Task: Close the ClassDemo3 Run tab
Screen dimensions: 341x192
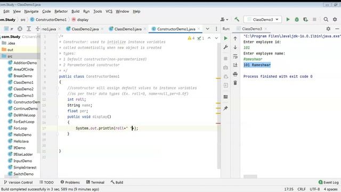Action: coord(266,29)
